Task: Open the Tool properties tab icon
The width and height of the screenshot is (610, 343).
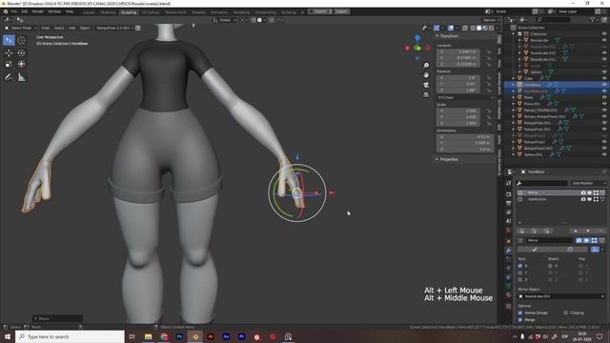Action: (x=508, y=183)
